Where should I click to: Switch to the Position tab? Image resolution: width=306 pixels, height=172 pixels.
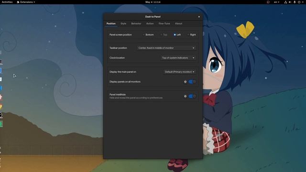[111, 23]
